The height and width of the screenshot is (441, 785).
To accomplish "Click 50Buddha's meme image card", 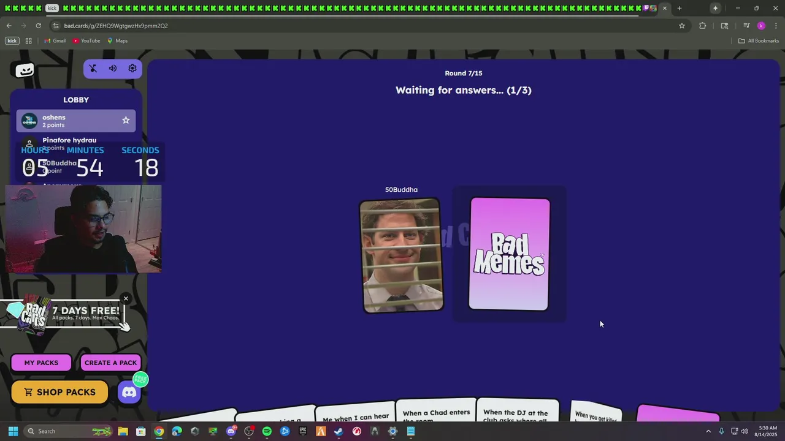I will 400,255.
